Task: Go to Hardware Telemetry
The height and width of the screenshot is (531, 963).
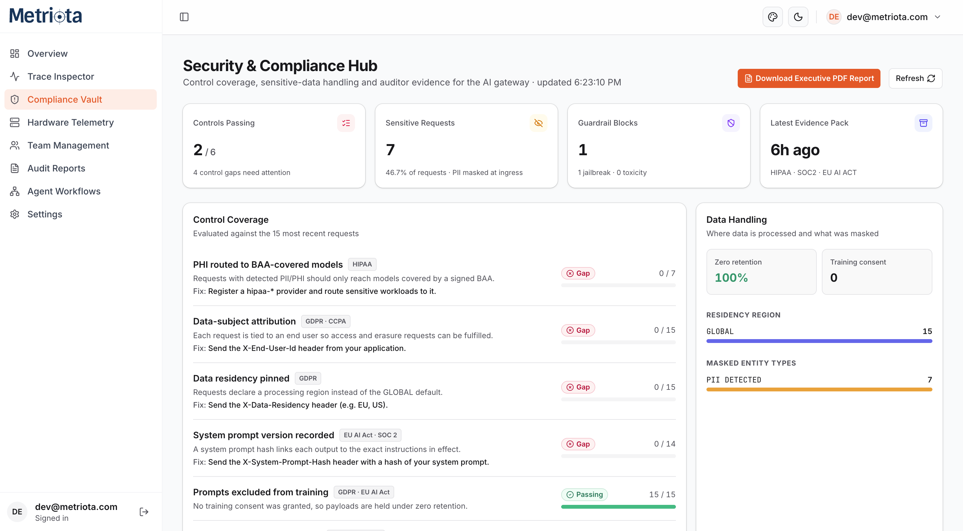Action: [80, 122]
